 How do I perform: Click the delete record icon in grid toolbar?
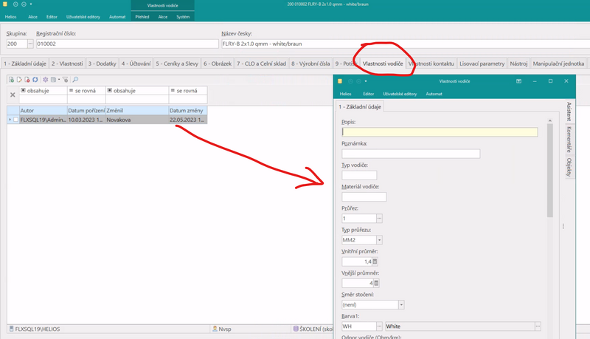(x=27, y=80)
